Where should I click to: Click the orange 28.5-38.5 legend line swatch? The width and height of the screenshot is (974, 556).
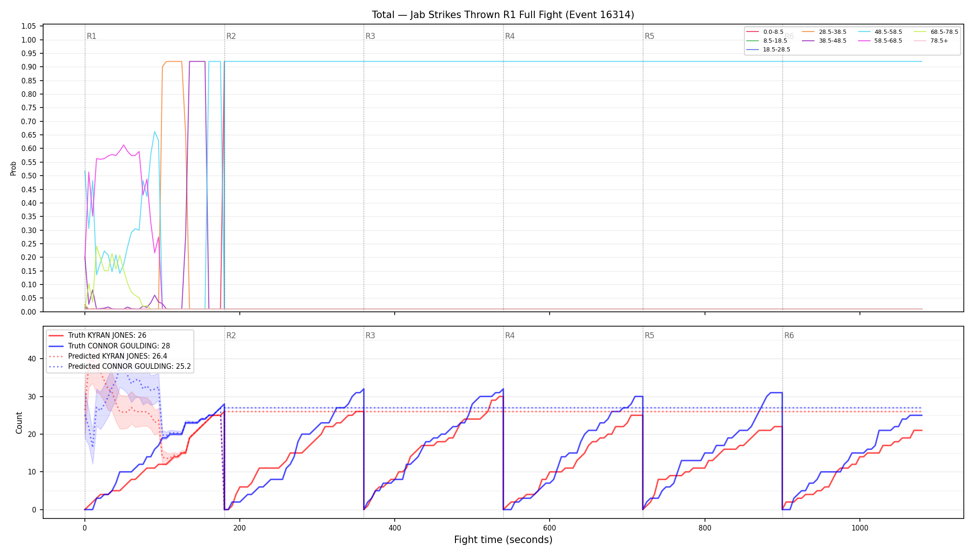pyautogui.click(x=808, y=32)
